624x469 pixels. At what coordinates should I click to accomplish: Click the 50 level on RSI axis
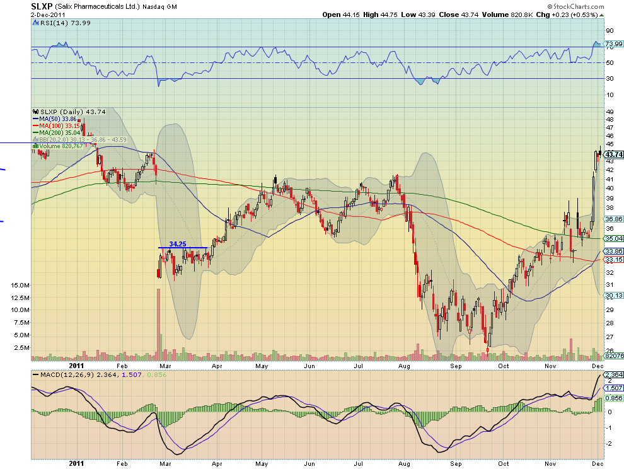point(610,63)
